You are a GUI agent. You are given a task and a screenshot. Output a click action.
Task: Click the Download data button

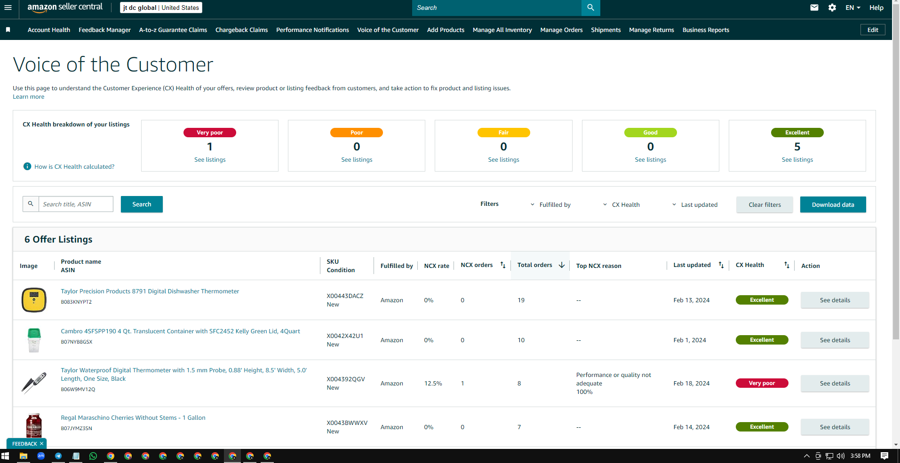pos(833,204)
